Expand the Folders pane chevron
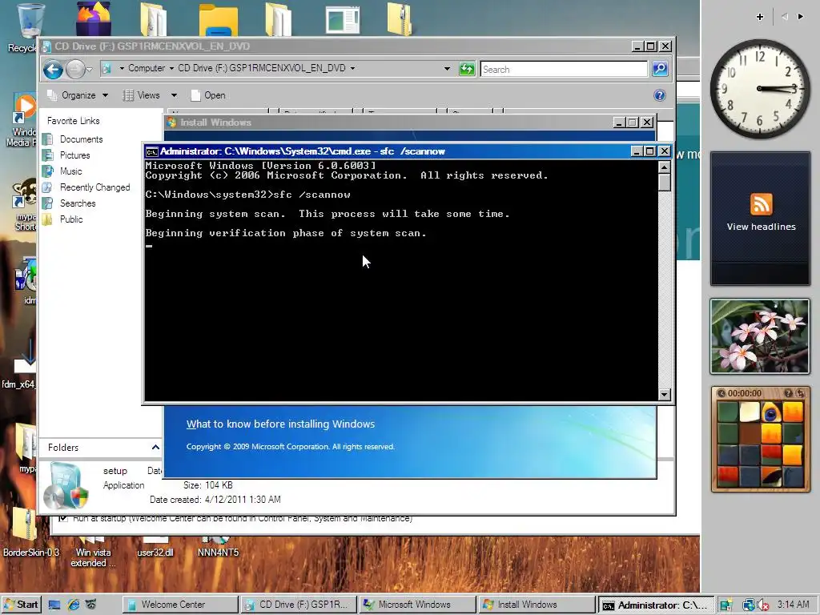The width and height of the screenshot is (820, 615). click(155, 447)
